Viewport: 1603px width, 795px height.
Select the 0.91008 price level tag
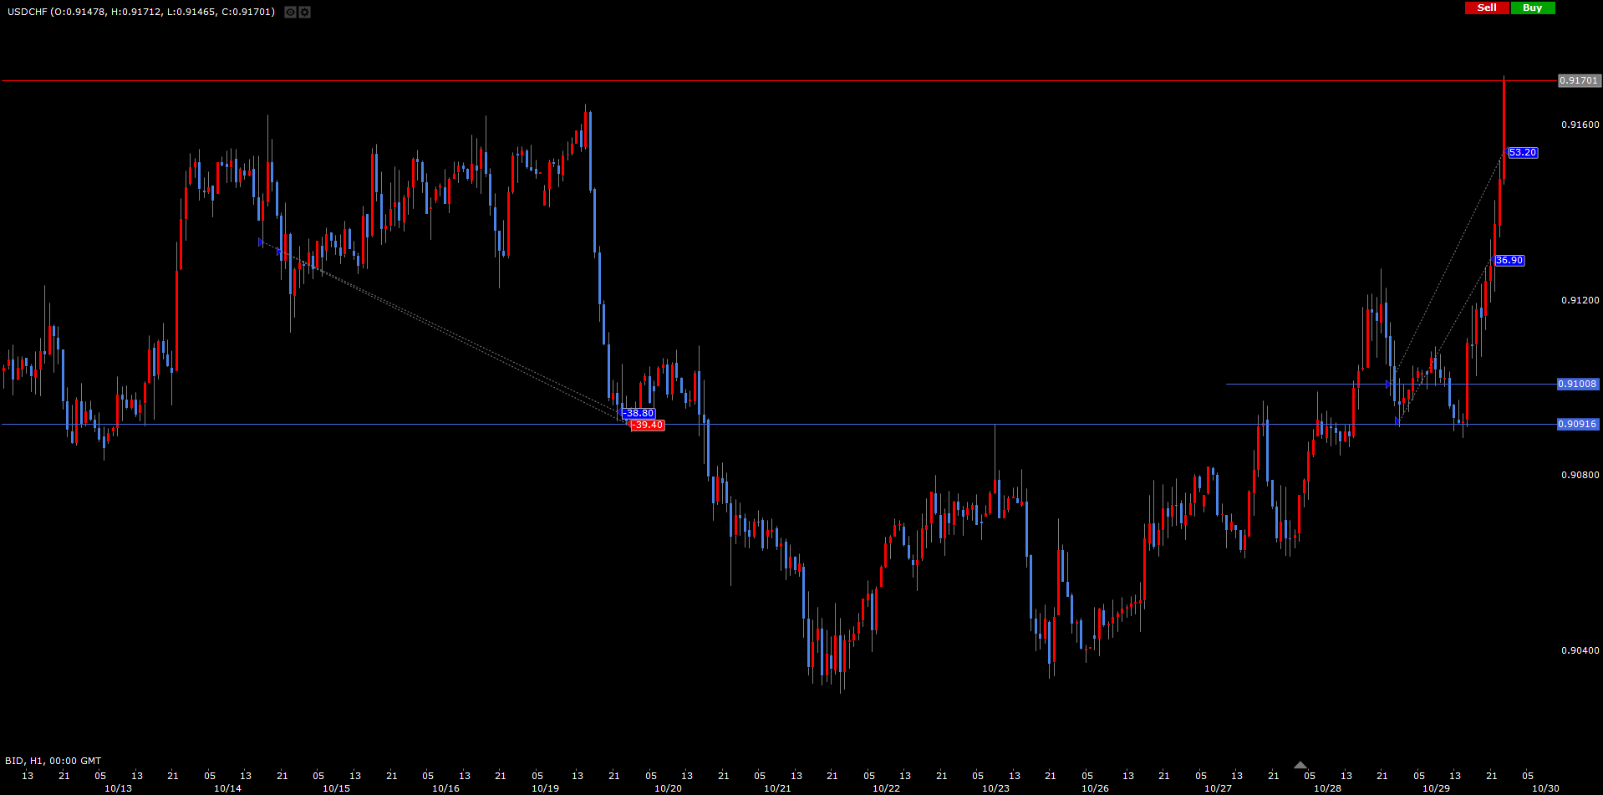(x=1578, y=385)
